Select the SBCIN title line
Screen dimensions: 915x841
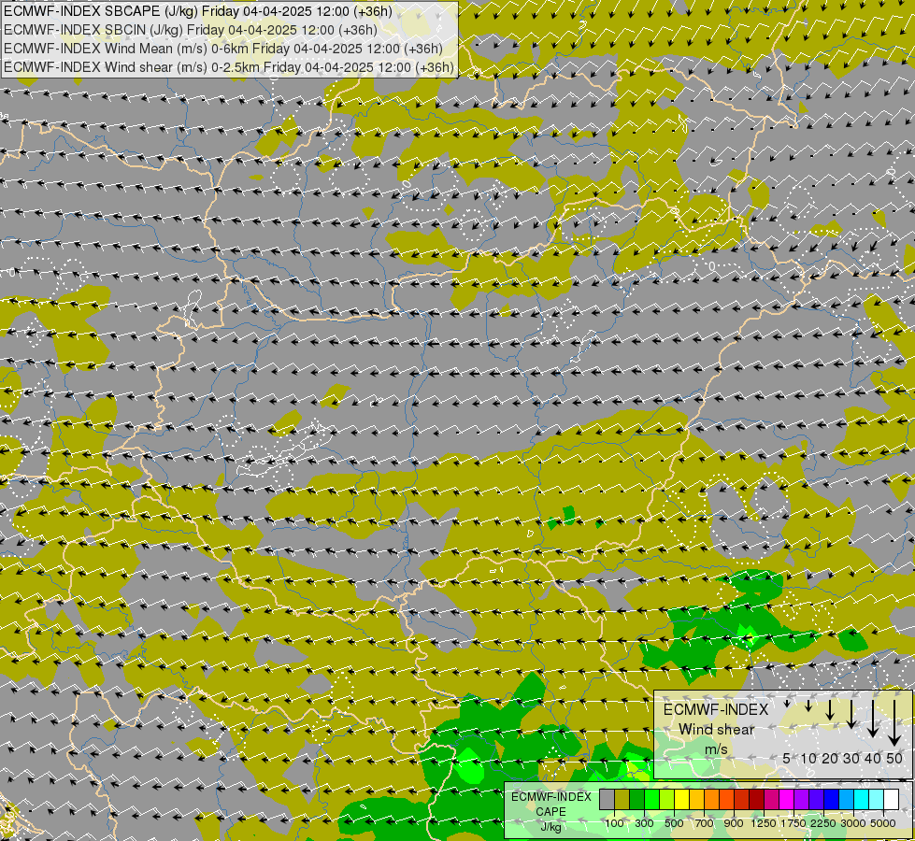pyautogui.click(x=191, y=30)
